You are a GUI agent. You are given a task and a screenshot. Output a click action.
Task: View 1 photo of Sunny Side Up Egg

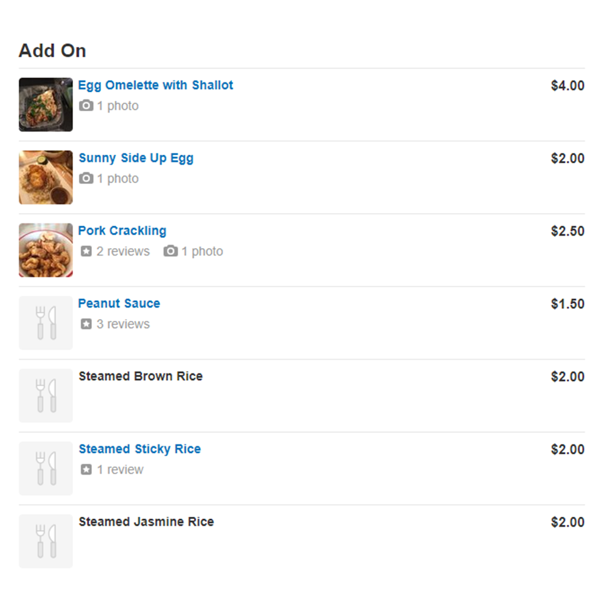pyautogui.click(x=117, y=178)
